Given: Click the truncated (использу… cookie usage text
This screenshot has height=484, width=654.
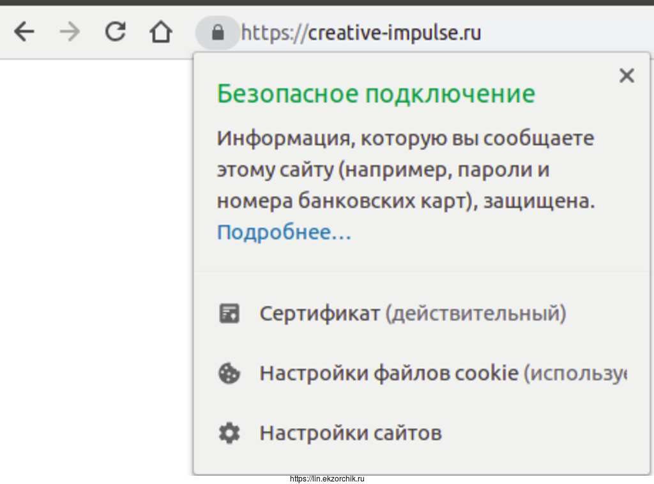Looking at the screenshot, I should 575,374.
